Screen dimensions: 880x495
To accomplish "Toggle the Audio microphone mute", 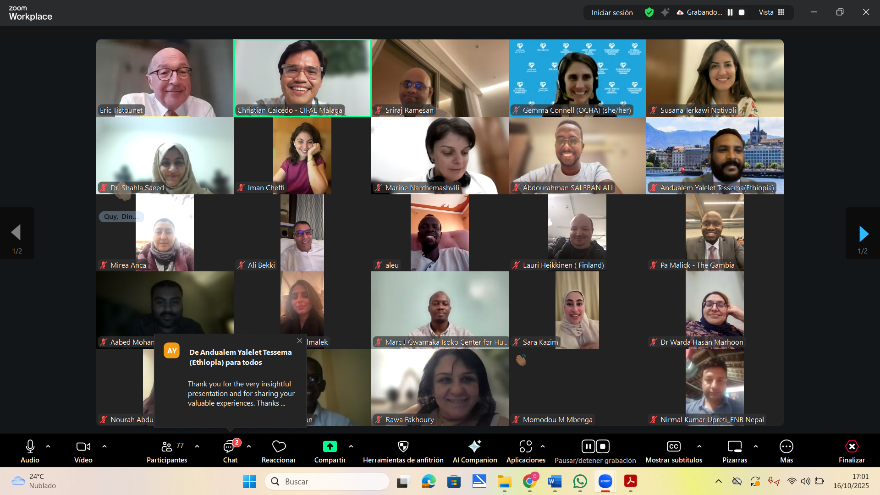I will tap(30, 446).
